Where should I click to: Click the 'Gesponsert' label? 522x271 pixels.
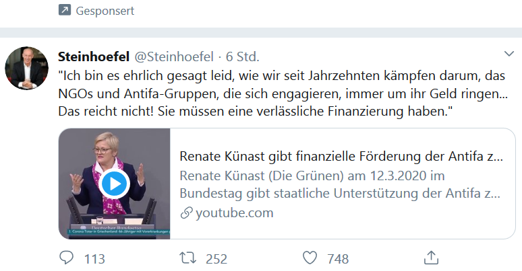point(105,11)
